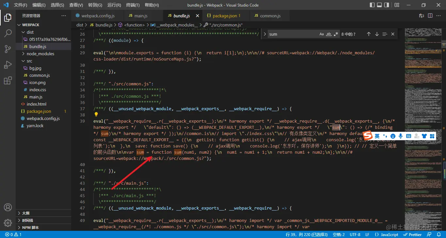Collapse the dist folder
This screenshot has height=238, width=446.
pyautogui.click(x=43, y=32)
